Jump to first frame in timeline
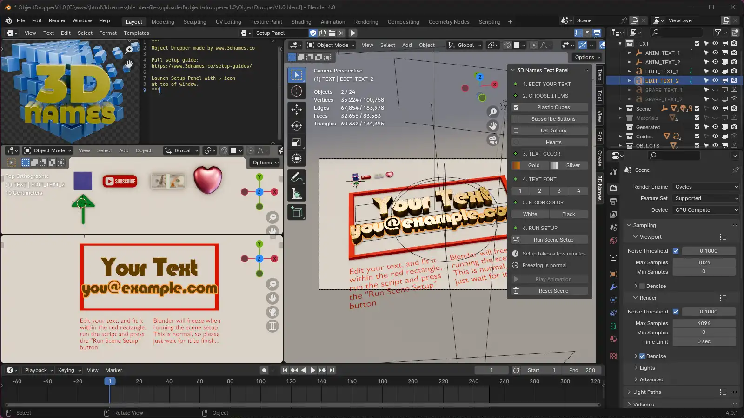The width and height of the screenshot is (744, 418). (285, 370)
